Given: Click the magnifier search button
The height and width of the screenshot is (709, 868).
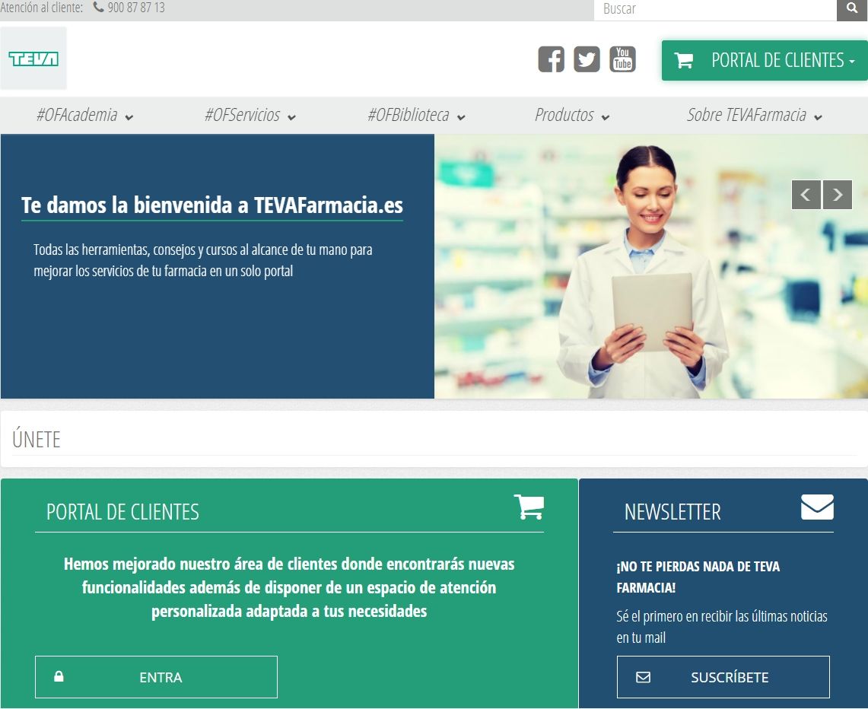Looking at the screenshot, I should 852,9.
